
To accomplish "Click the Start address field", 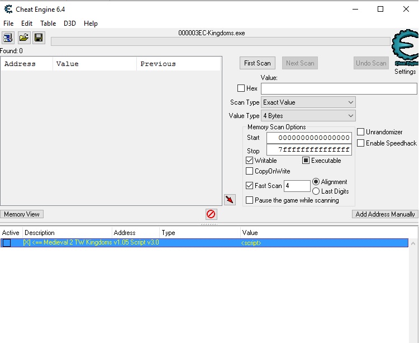I will tap(309, 138).
